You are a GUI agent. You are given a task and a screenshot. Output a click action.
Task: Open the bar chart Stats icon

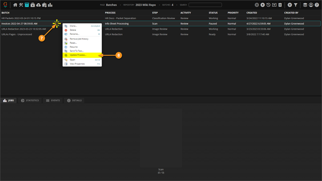[x=50, y=5]
